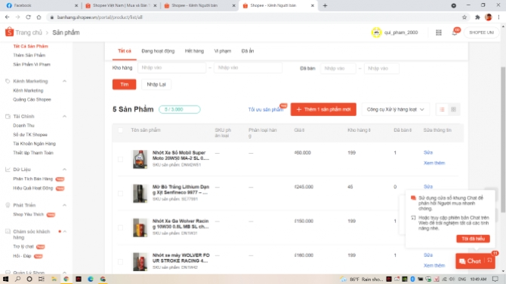
Task: Click the red Tìm search button
Action: (125, 84)
